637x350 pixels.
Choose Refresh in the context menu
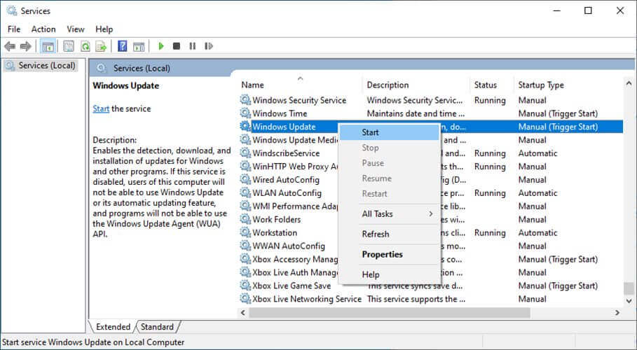389,234
